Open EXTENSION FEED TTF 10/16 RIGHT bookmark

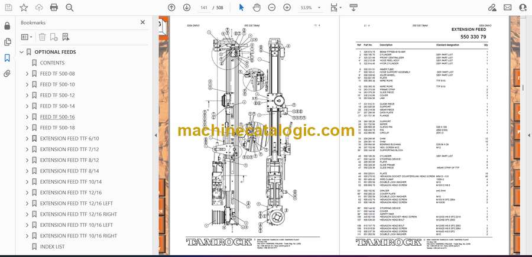pyautogui.click(x=79, y=236)
